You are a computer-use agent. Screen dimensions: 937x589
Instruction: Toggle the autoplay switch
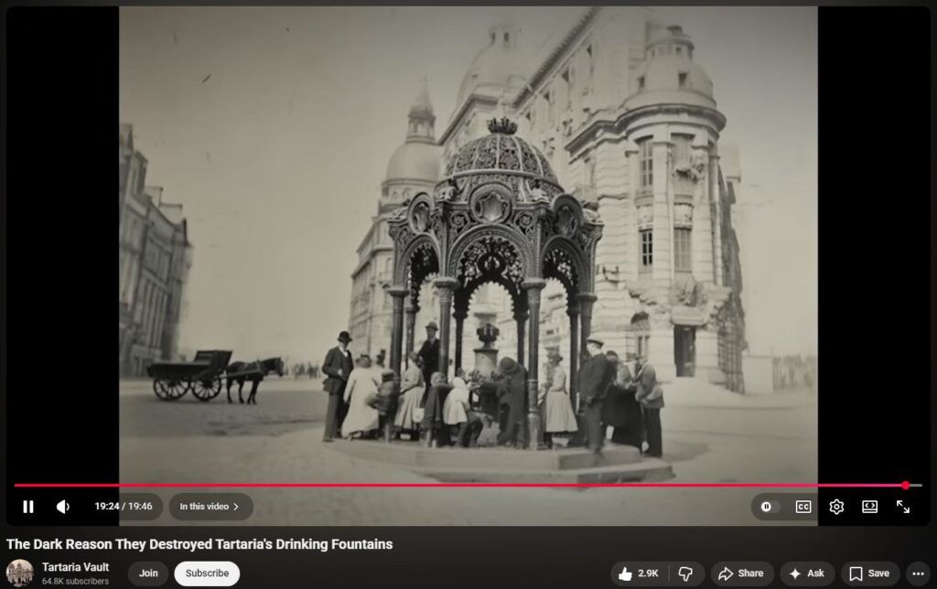coord(767,507)
